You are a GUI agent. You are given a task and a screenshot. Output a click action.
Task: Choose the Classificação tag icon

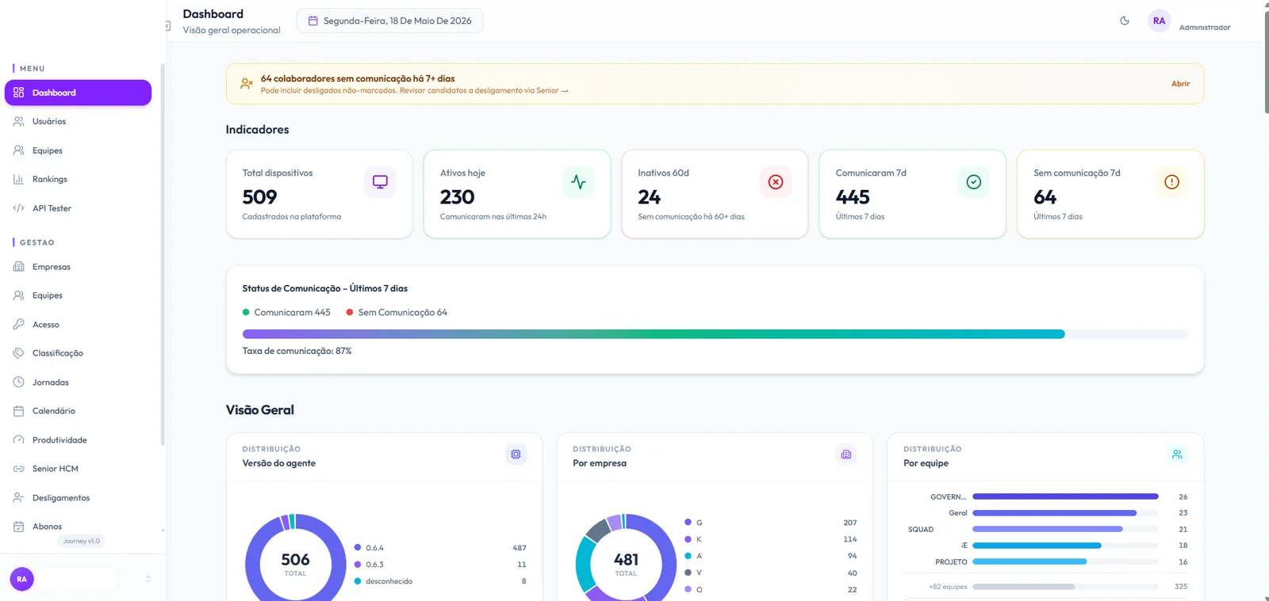(18, 353)
